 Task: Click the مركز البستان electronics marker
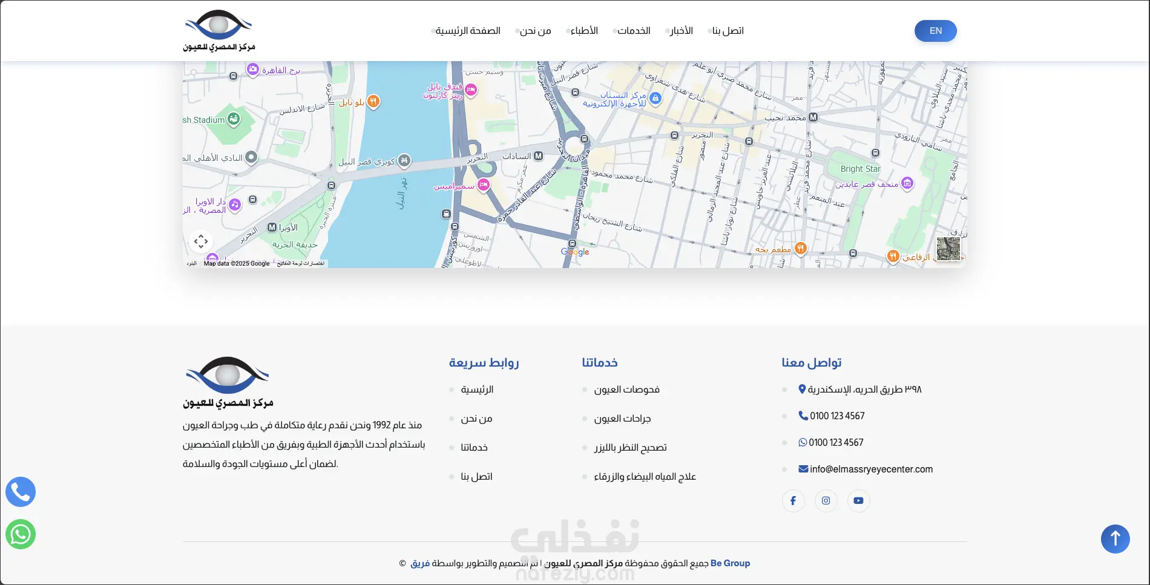pos(655,98)
